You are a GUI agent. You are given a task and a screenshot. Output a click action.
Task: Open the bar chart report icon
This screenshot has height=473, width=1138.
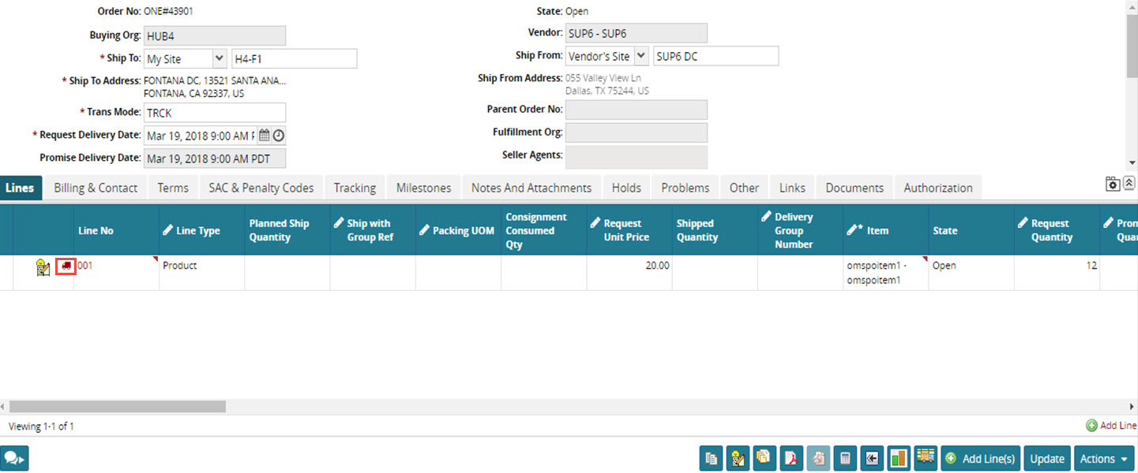click(x=899, y=458)
